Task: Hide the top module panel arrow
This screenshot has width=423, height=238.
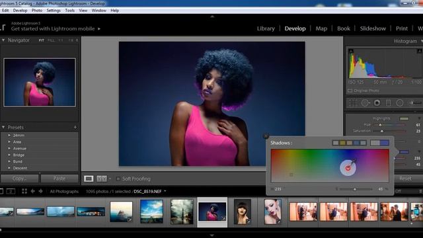Action: click(212, 17)
